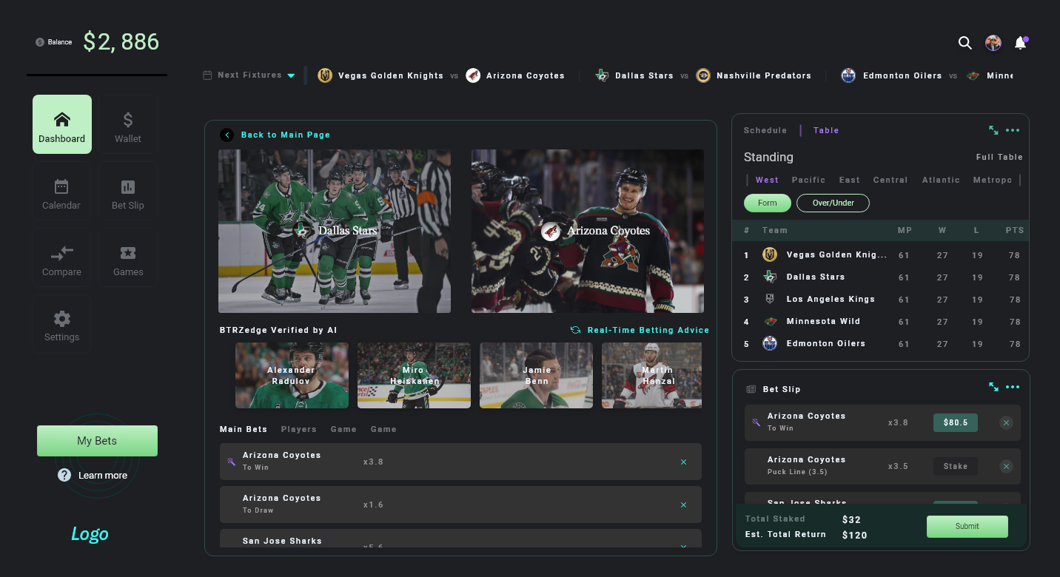Image resolution: width=1060 pixels, height=577 pixels.
Task: Click the Stake field for Puck Line bet
Action: (x=955, y=466)
